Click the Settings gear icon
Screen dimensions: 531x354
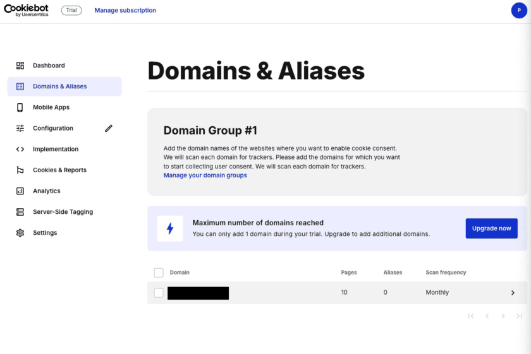pos(20,233)
